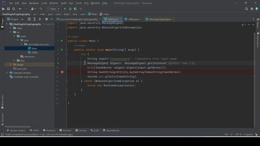This screenshot has height=146, width=260.
Task: Open the Navigate menu
Action: (x=34, y=3)
